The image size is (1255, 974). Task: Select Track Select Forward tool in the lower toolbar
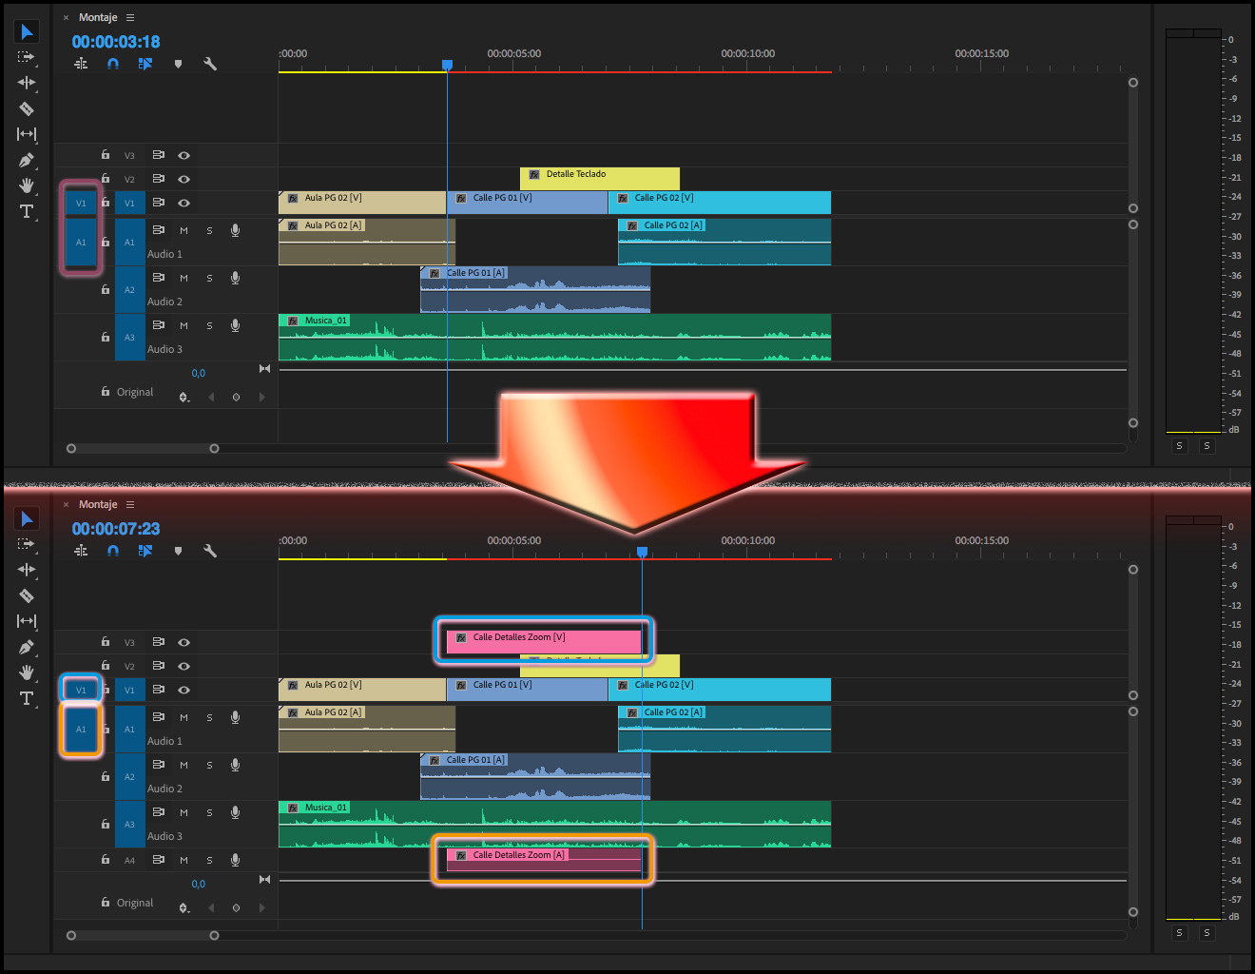point(27,544)
